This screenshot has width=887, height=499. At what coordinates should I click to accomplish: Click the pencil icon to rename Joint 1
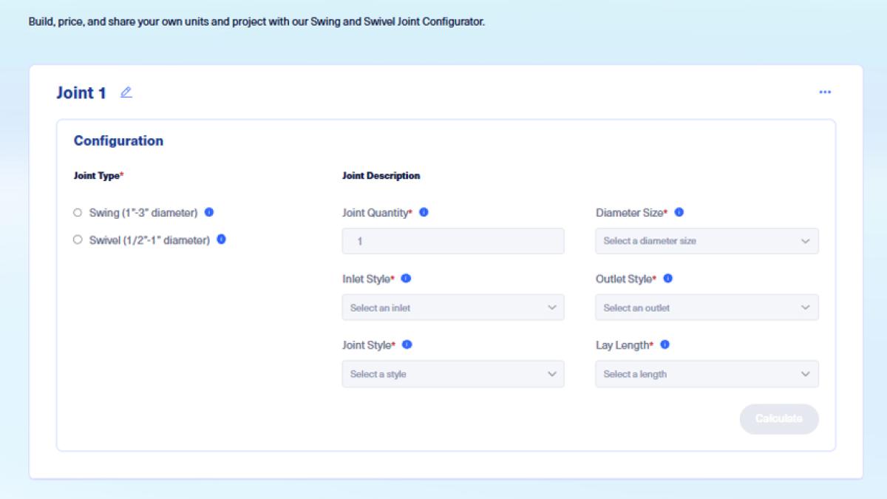pyautogui.click(x=126, y=92)
